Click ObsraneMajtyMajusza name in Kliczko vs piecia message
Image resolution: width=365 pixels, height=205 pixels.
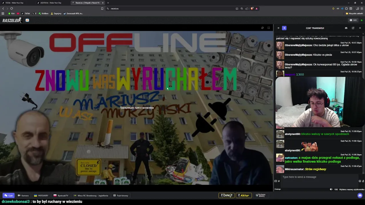point(298,55)
